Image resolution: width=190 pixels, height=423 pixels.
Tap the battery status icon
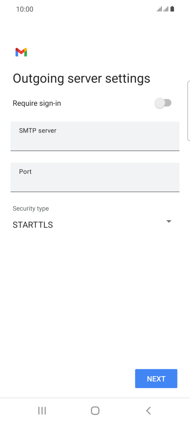click(172, 9)
